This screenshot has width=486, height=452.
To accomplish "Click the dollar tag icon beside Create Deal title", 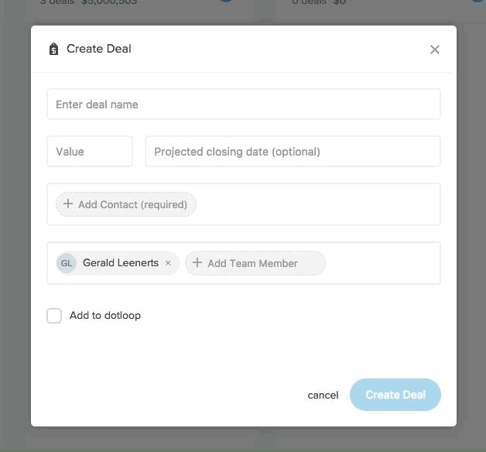I will (x=53, y=50).
